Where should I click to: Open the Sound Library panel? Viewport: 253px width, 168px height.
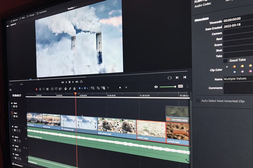pyautogui.click(x=42, y=12)
